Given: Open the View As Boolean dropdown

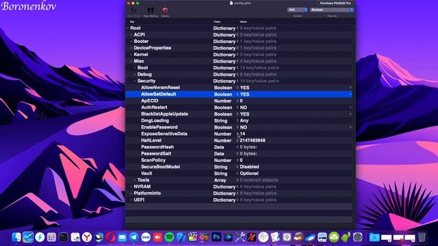Looking at the screenshot, I should point(332,10).
